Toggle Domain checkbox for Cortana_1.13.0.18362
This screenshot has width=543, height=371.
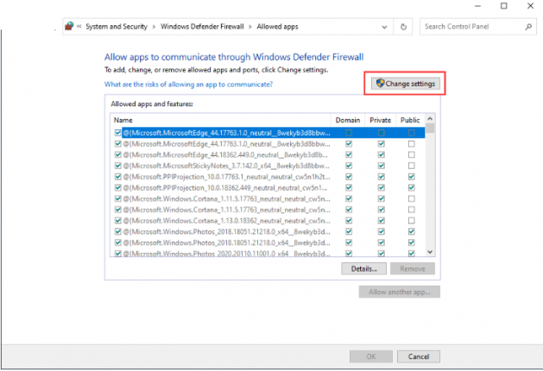(x=349, y=221)
